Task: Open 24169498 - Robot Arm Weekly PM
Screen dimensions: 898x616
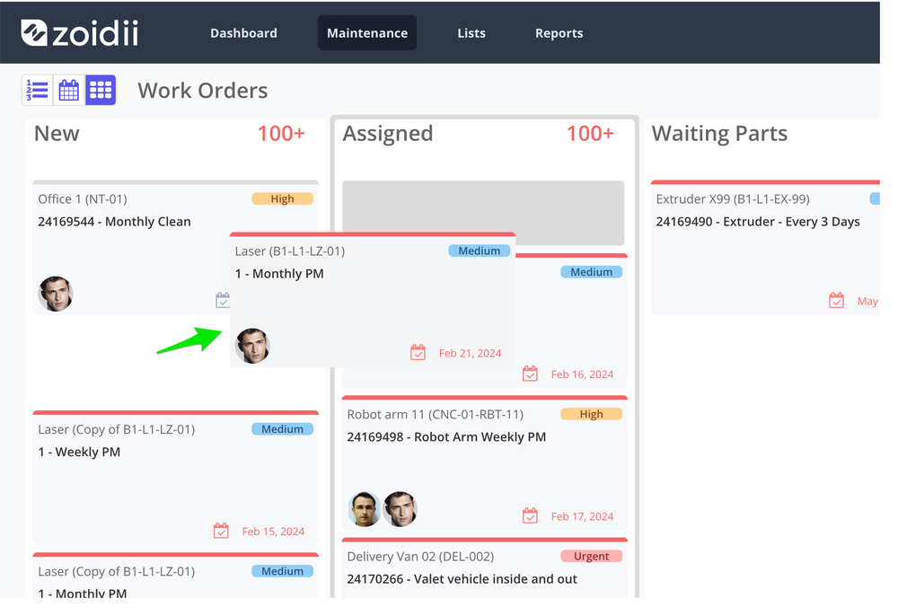Action: tap(446, 436)
